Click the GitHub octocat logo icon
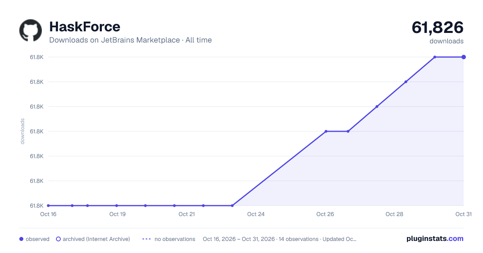The image size is (483, 253). [x=31, y=31]
